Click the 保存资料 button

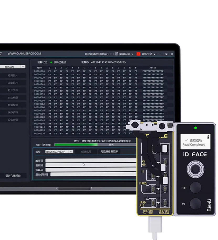[13, 112]
